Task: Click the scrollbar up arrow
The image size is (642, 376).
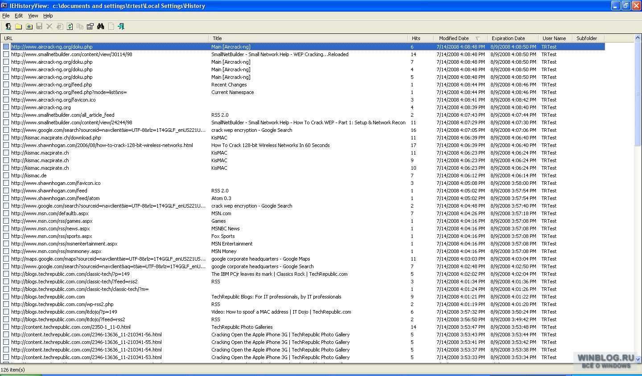Action: [x=638, y=38]
